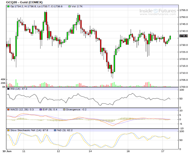Click the 40K volume axis label

[x=3, y=79]
